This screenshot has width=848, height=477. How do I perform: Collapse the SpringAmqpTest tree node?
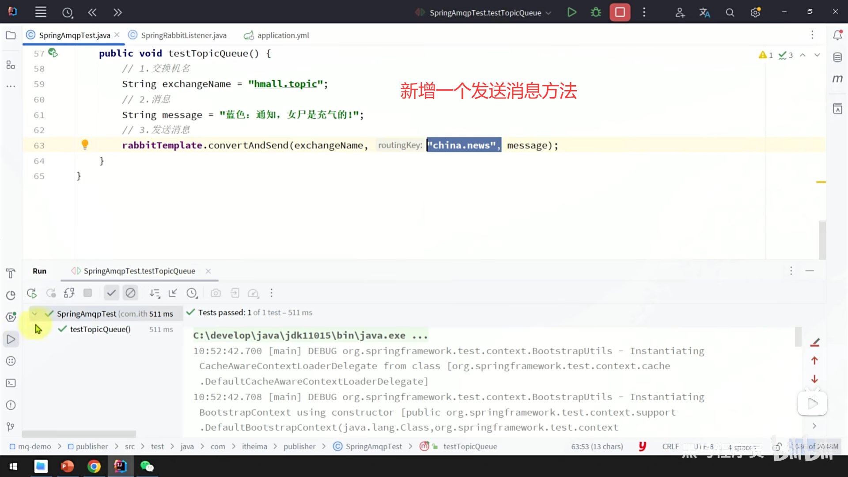click(x=34, y=314)
